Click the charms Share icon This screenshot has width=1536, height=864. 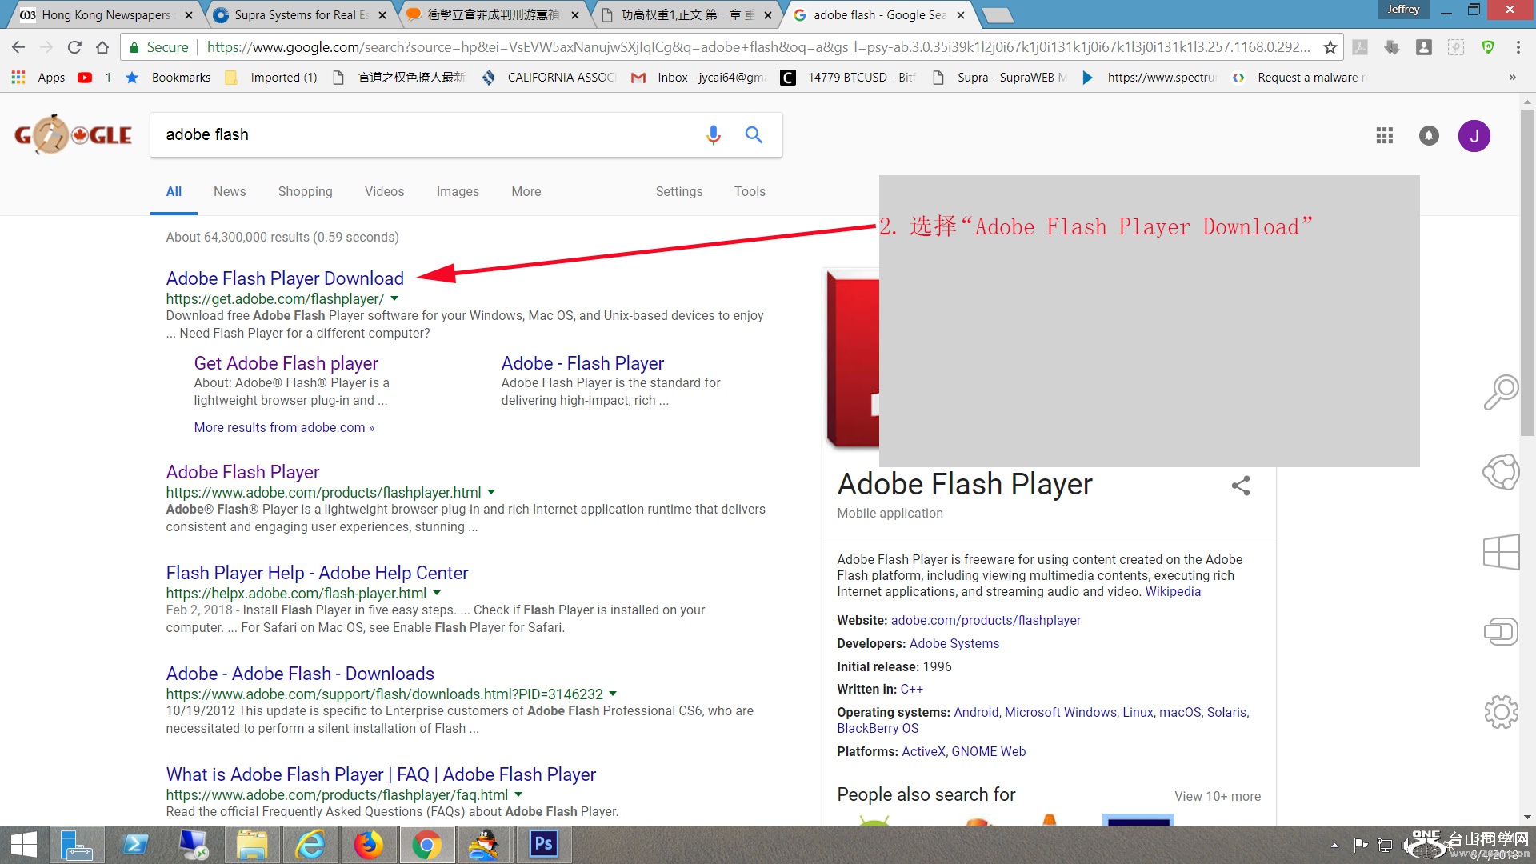coord(1501,471)
